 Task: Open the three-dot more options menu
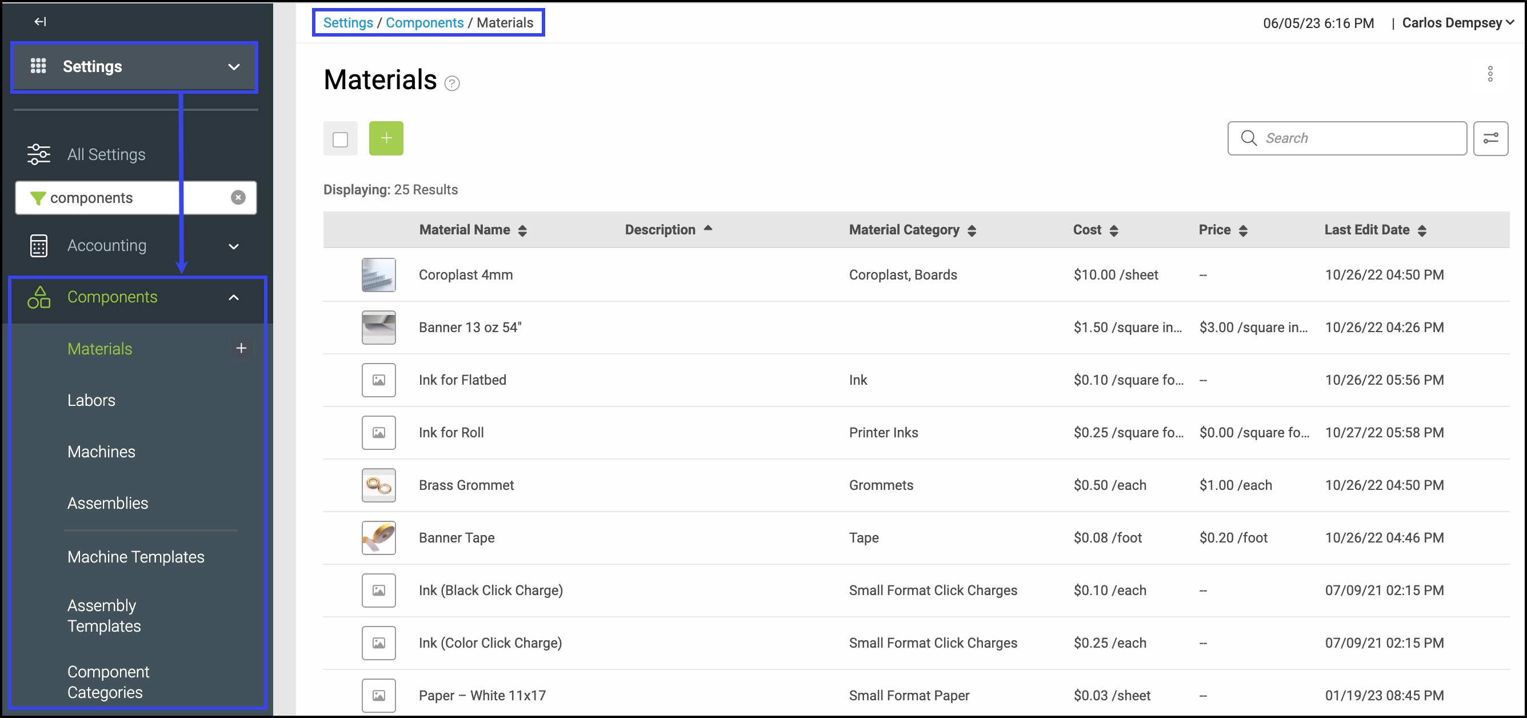coord(1490,74)
